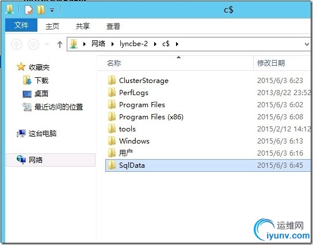Select the tools folder name
This screenshot has height=245, width=313.
pyautogui.click(x=127, y=129)
